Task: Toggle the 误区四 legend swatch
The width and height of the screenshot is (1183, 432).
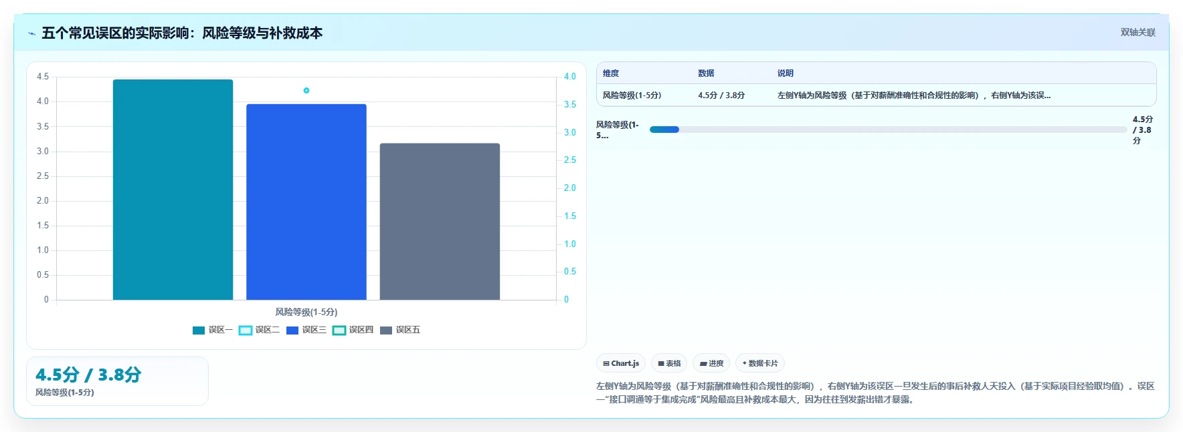Action: [x=339, y=330]
